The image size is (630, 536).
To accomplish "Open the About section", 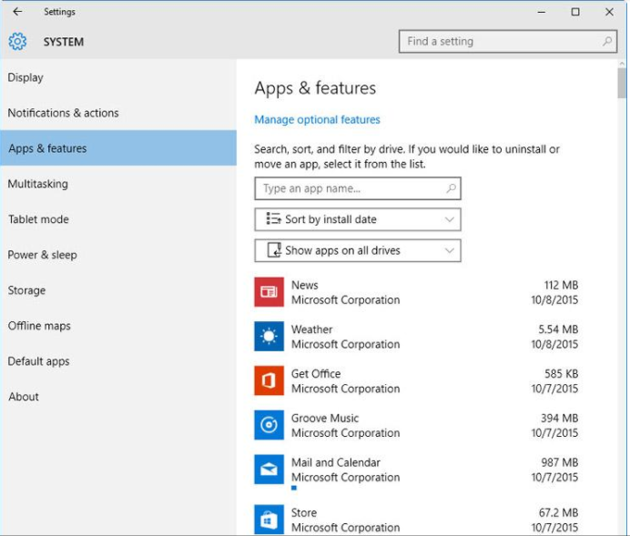I will click(118, 397).
